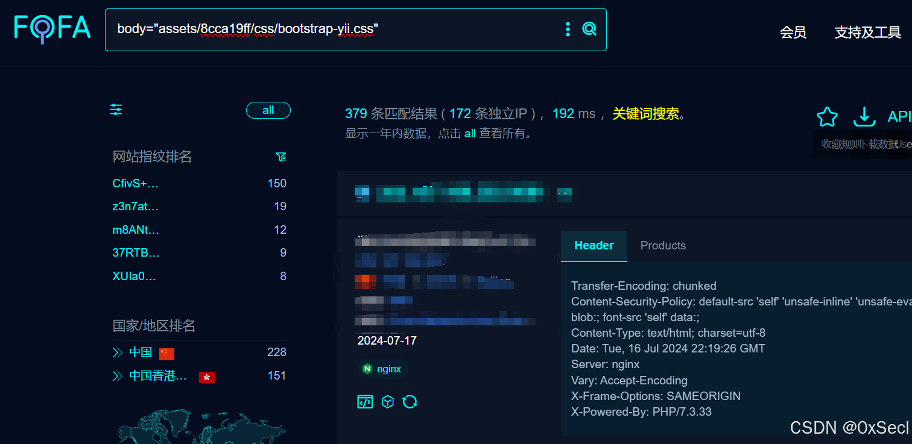Screen dimensions: 912x444
Task: Click the count 228 beside 中国
Action: tap(277, 352)
